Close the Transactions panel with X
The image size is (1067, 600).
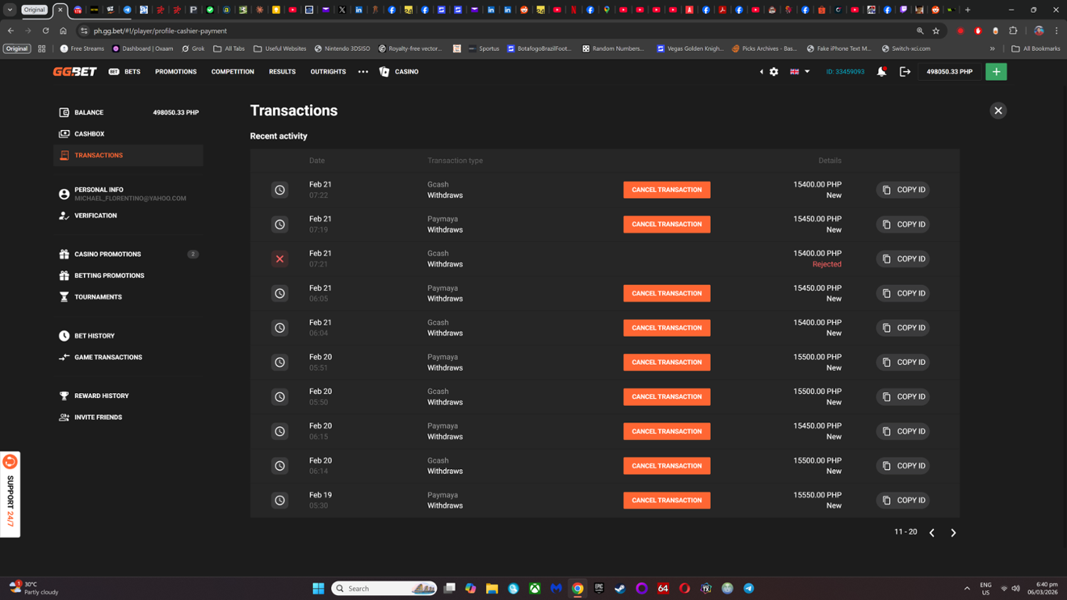click(x=998, y=111)
